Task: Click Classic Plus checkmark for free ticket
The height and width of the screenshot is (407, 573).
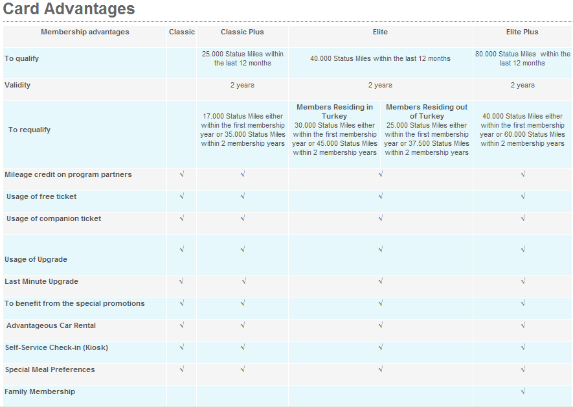Action: [x=243, y=196]
